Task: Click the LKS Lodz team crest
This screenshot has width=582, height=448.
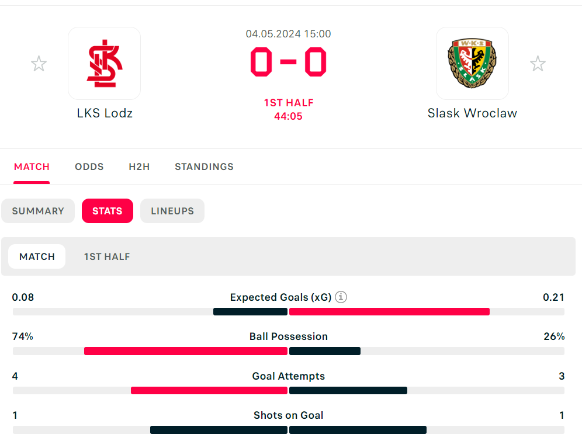Action: click(104, 63)
